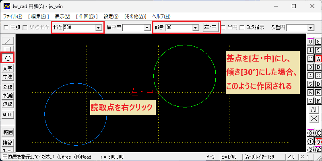Select layer 4 in the layer bar
Viewport: 322px width, 161px height.
click(311, 75)
